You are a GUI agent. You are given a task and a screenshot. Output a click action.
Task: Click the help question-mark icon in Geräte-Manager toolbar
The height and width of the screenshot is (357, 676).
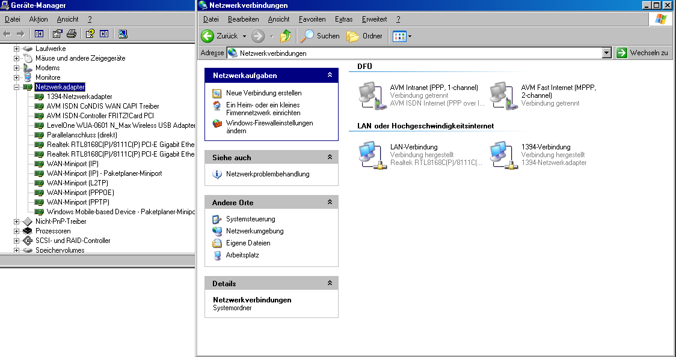90,34
